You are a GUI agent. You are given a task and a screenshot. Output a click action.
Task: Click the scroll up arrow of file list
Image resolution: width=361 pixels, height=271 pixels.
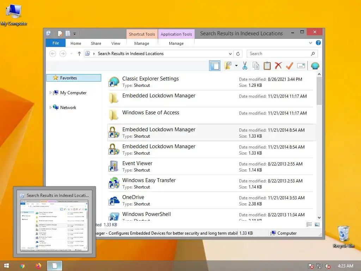[319, 74]
